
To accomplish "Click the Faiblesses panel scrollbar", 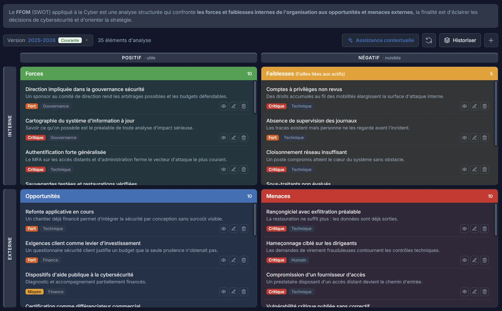I will pyautogui.click(x=496, y=113).
